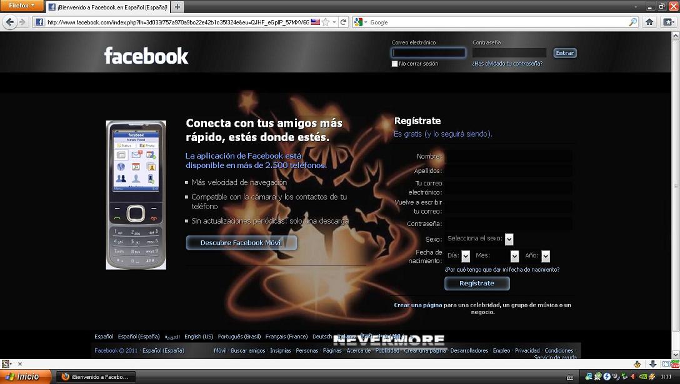Reload the page with the refresh icon
This screenshot has width=680, height=384.
(x=344, y=22)
